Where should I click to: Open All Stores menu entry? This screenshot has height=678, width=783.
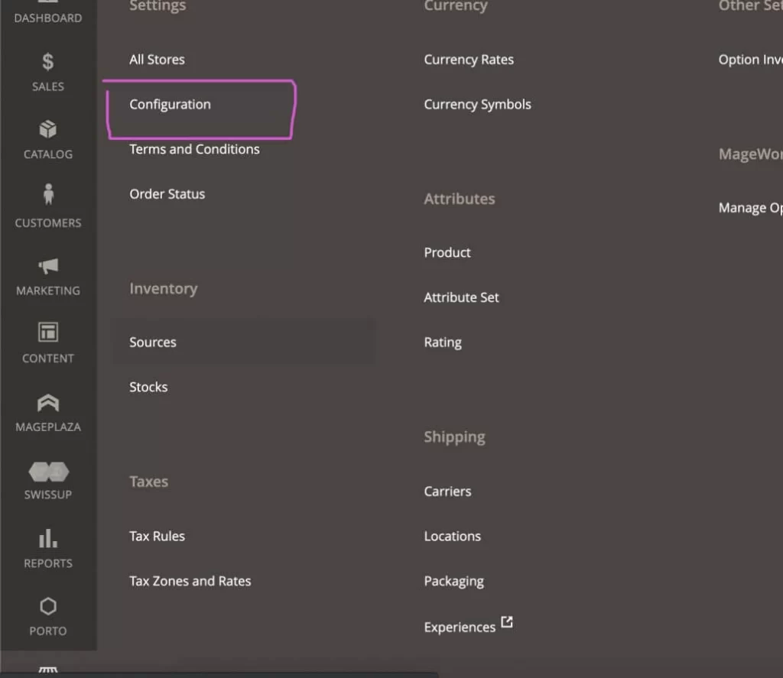(157, 60)
